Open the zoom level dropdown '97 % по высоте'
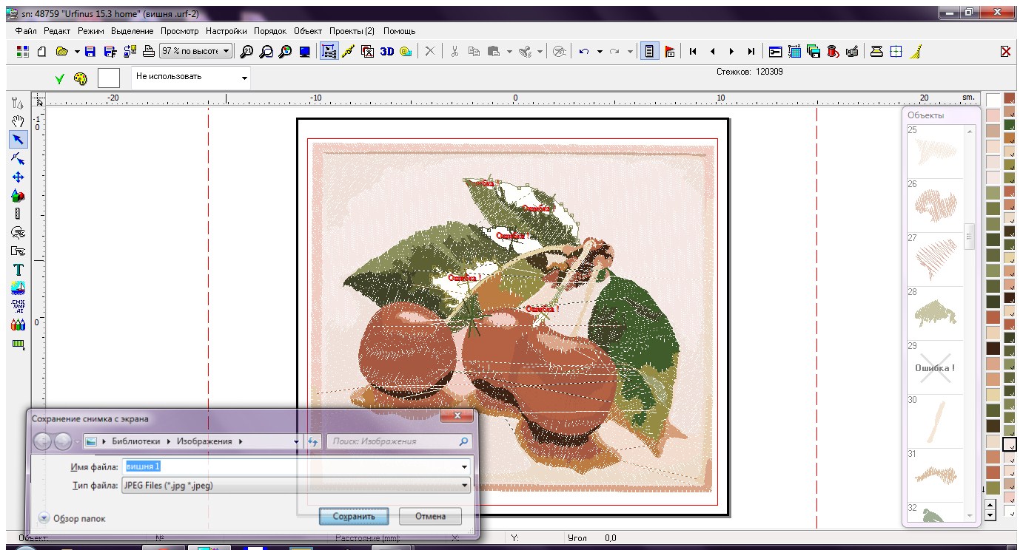The image size is (1023, 550). [x=196, y=52]
